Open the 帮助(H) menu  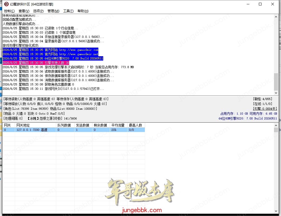point(83,11)
